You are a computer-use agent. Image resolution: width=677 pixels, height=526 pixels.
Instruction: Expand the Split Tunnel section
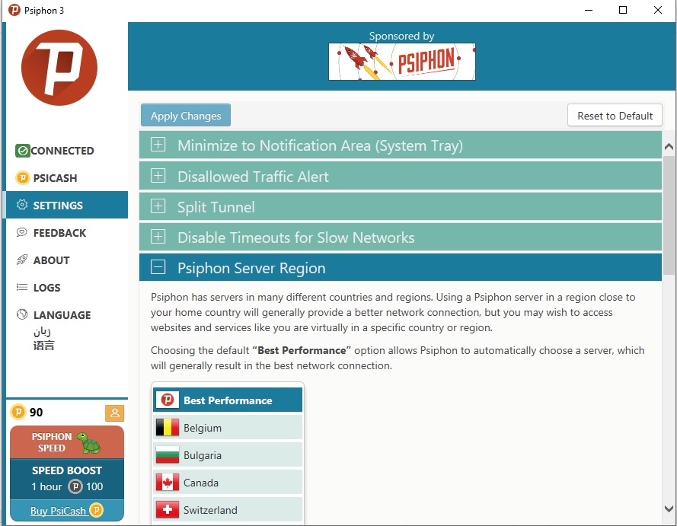[401, 207]
